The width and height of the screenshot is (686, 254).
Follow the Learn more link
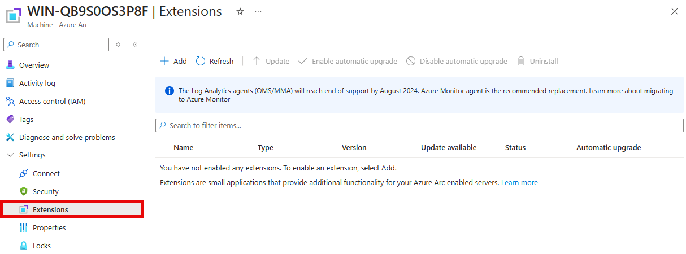519,182
